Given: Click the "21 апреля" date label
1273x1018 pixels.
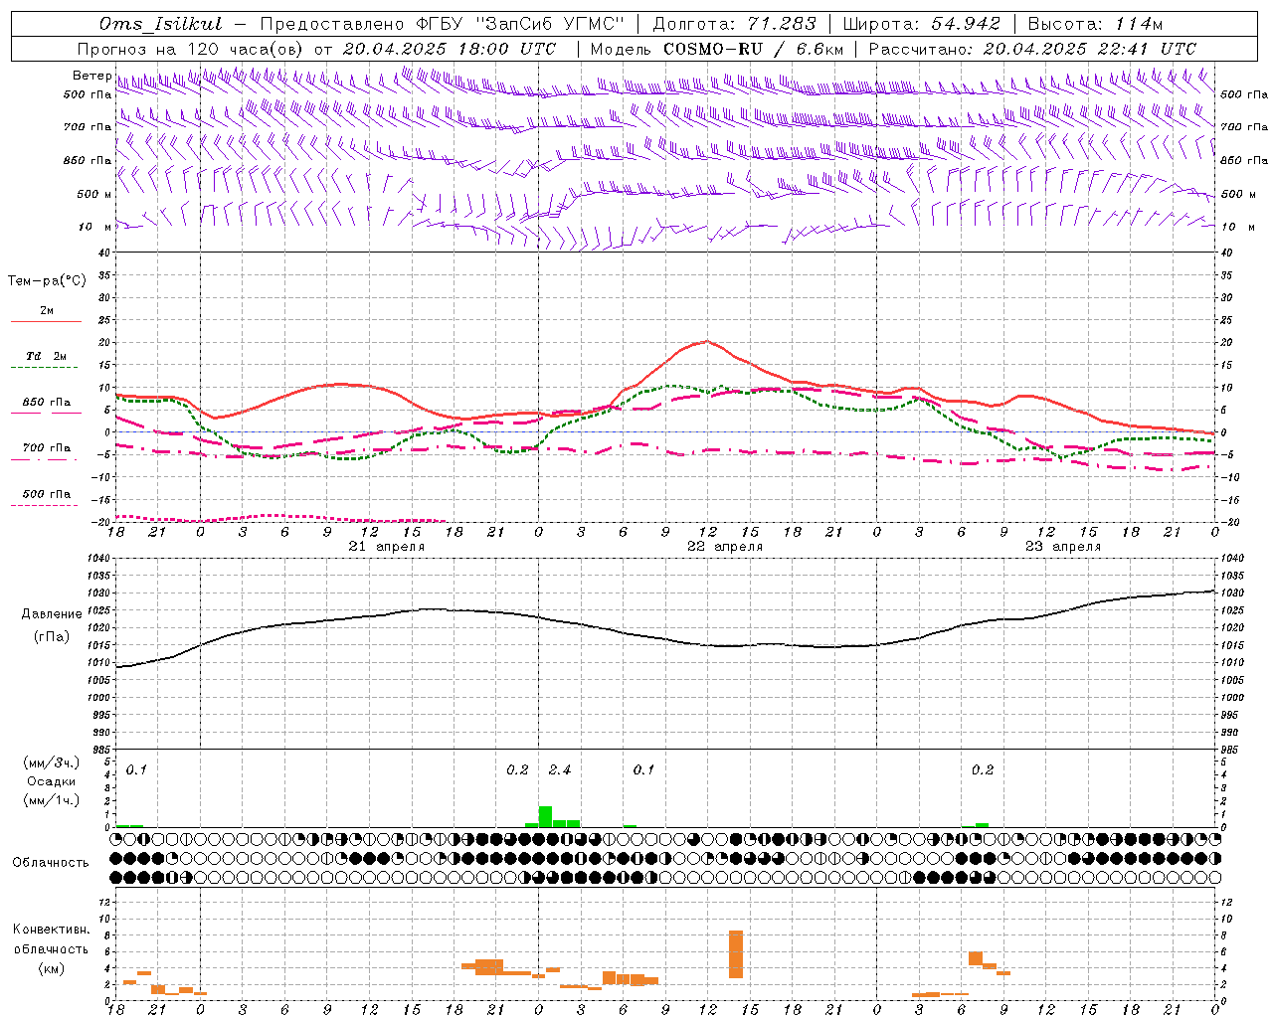Looking at the screenshot, I should 387,547.
